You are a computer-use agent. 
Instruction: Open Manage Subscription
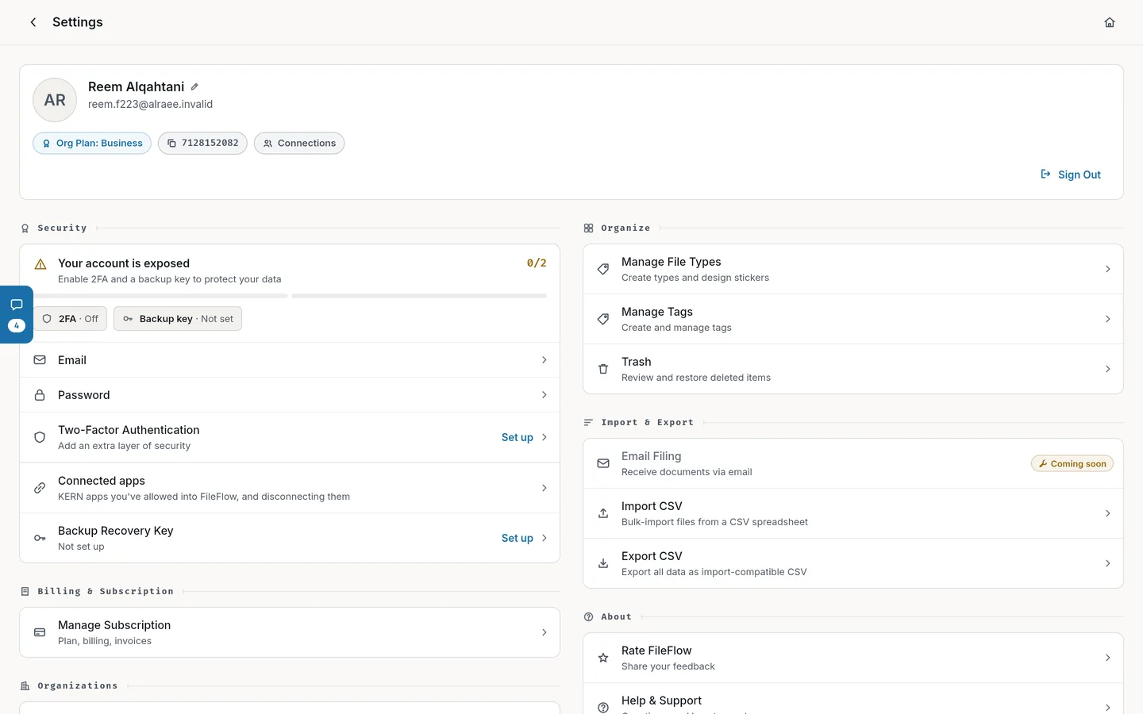[x=290, y=632]
